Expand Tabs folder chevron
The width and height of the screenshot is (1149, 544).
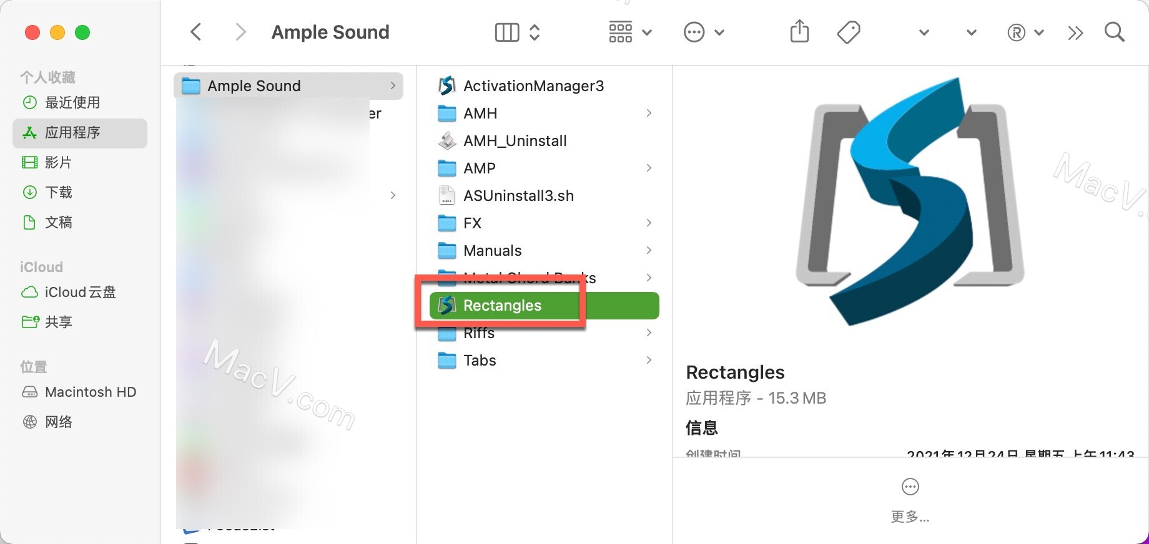pos(649,360)
